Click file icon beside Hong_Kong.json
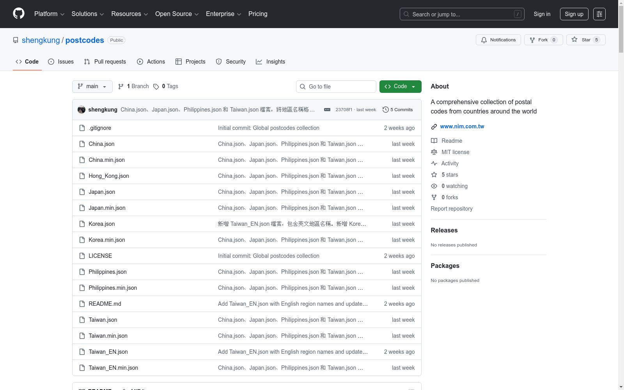Image resolution: width=624 pixels, height=390 pixels. click(82, 176)
